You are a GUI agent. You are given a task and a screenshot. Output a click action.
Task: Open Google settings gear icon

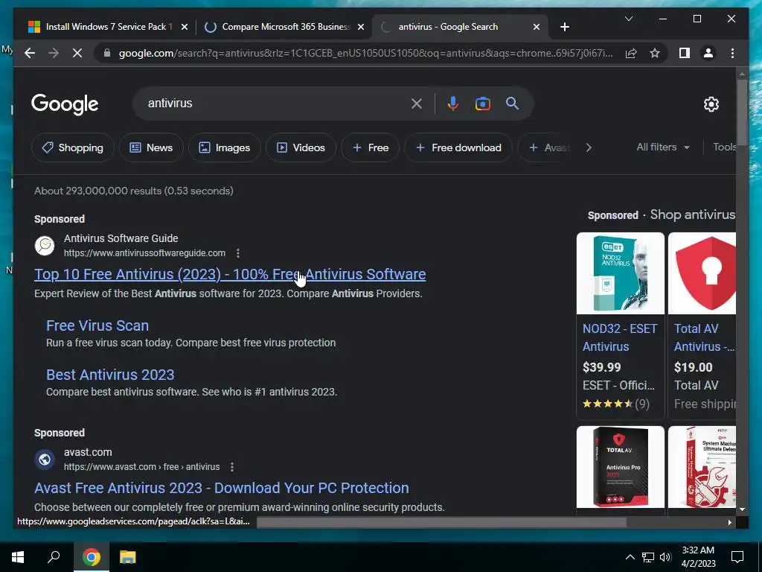(x=711, y=104)
